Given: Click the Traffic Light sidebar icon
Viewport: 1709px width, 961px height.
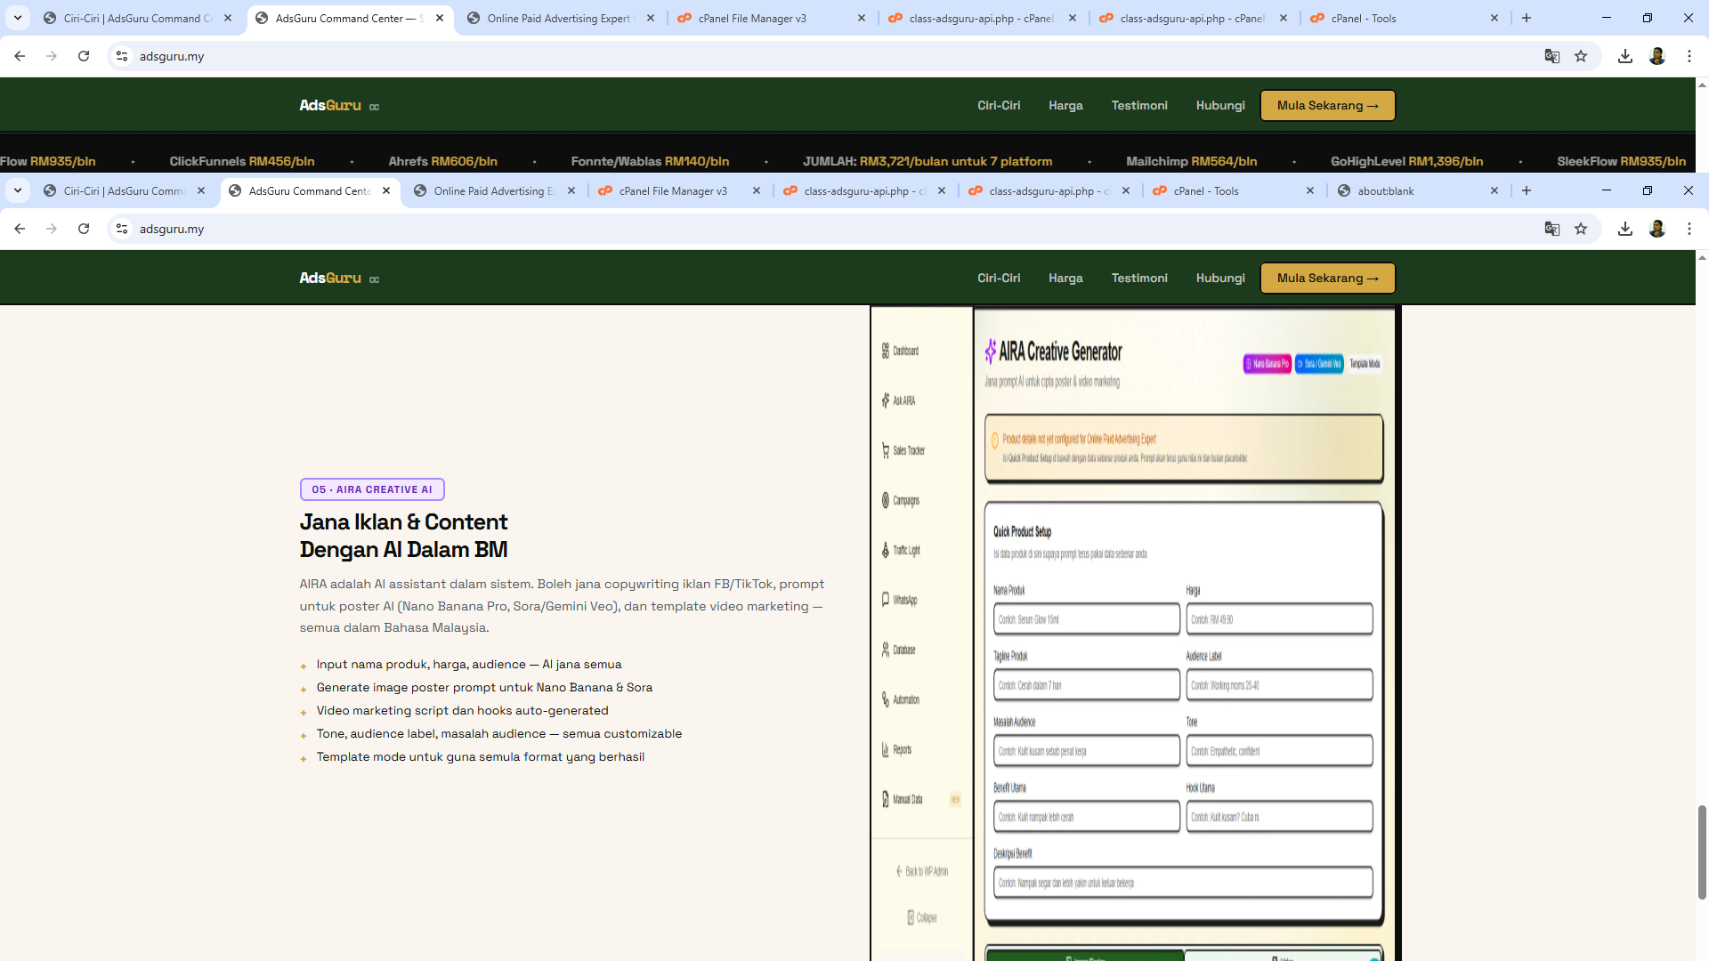Looking at the screenshot, I should click(x=886, y=550).
